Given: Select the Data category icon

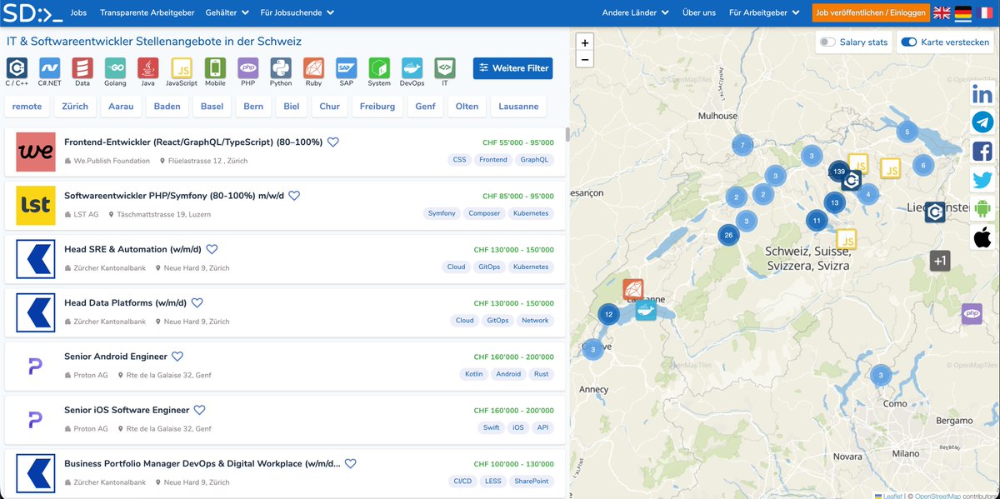Looking at the screenshot, I should [x=82, y=71].
